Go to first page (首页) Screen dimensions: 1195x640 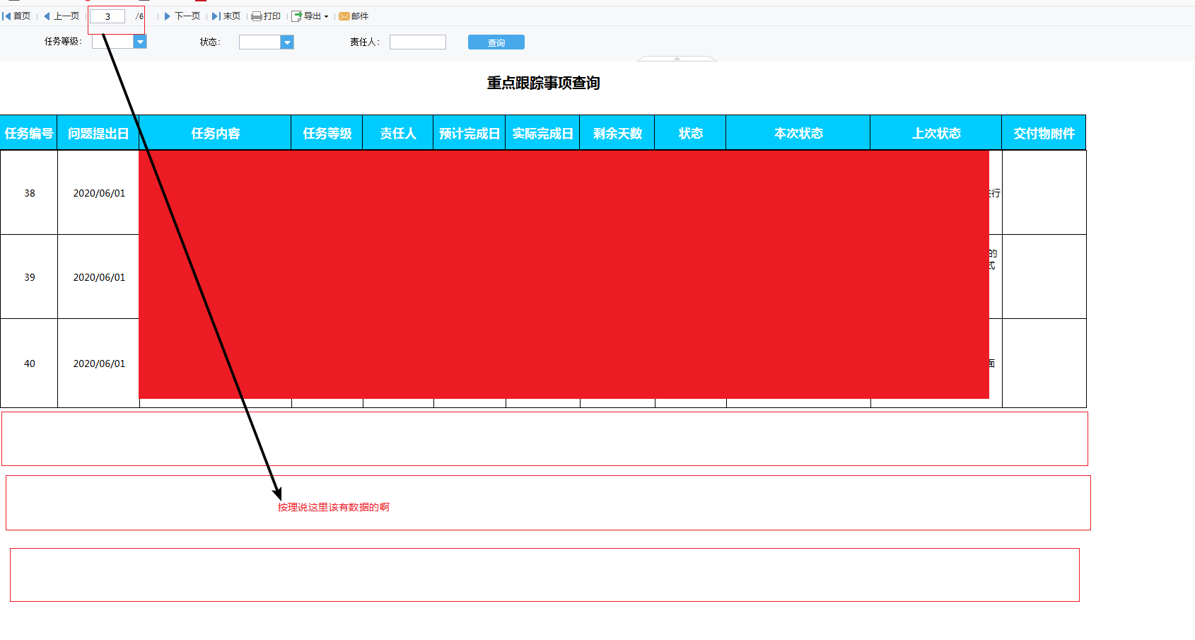point(16,16)
